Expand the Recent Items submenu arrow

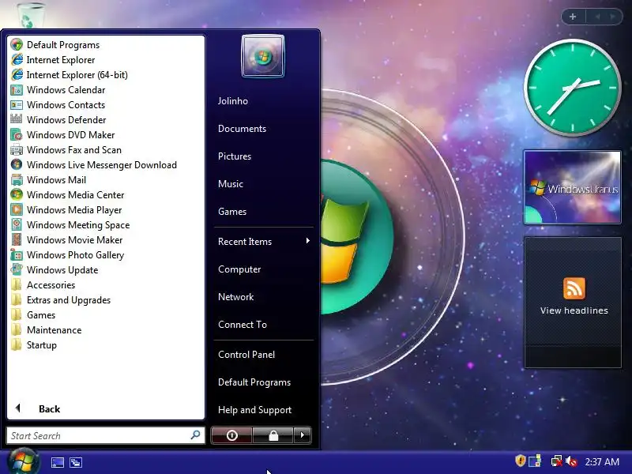pos(308,241)
